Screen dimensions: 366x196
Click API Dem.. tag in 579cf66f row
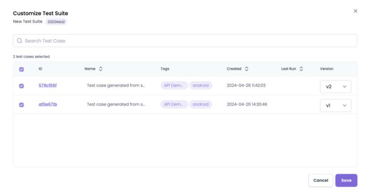(x=174, y=86)
